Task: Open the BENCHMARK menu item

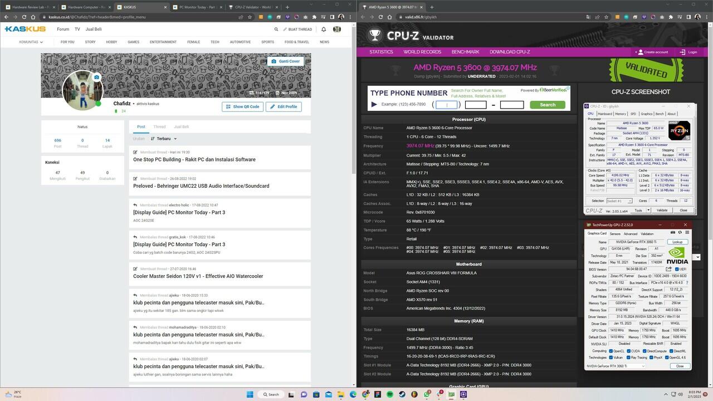Action: (465, 52)
